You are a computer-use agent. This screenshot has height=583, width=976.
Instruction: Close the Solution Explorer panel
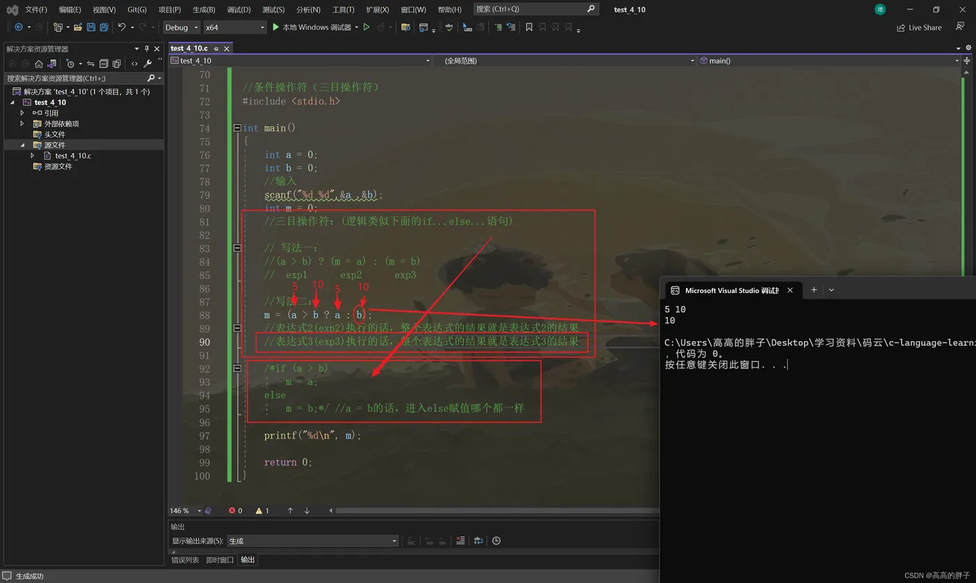click(x=157, y=49)
